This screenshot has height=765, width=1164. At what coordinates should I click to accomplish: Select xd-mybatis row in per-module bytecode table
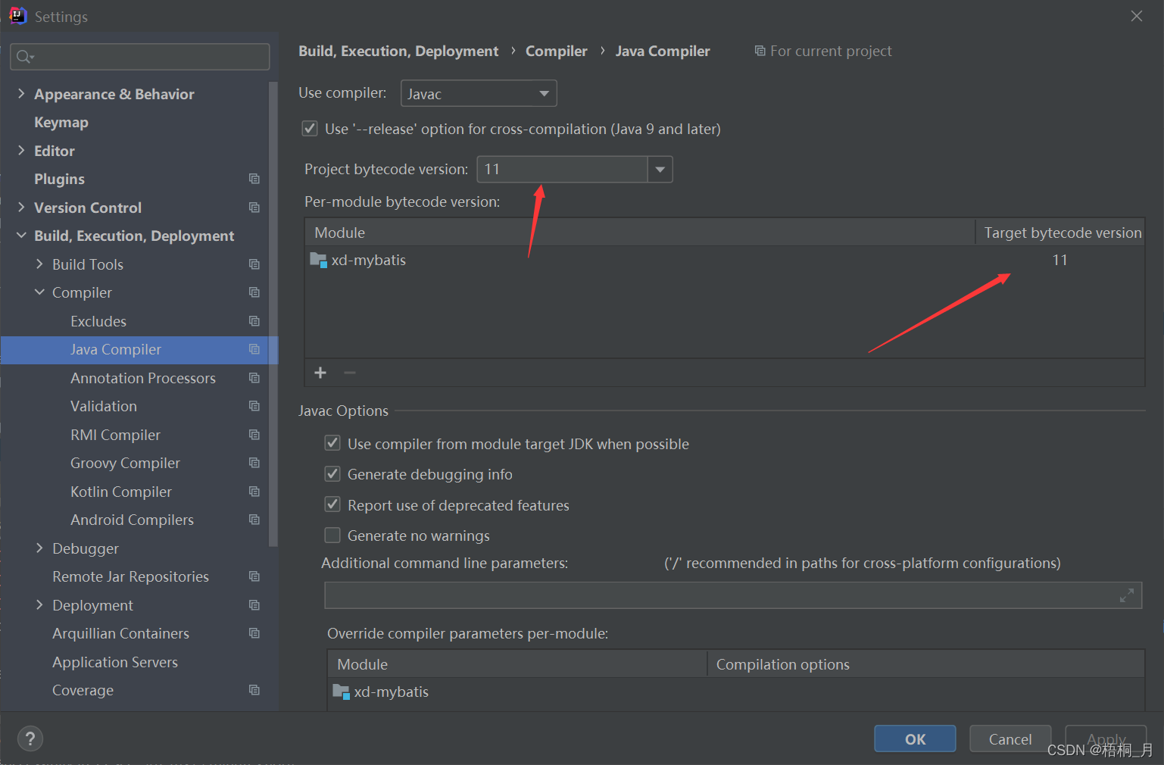click(725, 260)
